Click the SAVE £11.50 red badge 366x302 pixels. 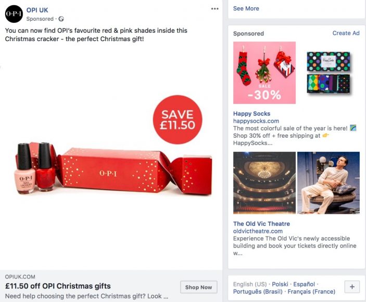pyautogui.click(x=178, y=120)
